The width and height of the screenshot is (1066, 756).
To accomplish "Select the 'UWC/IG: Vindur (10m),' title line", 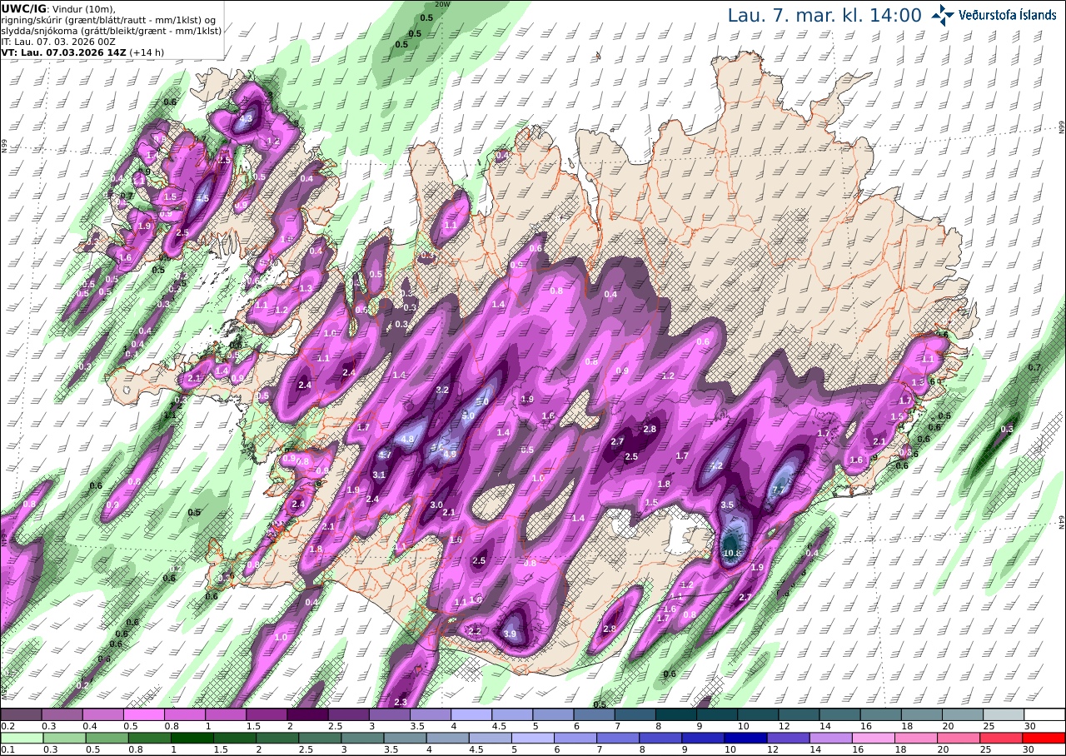I will point(57,8).
